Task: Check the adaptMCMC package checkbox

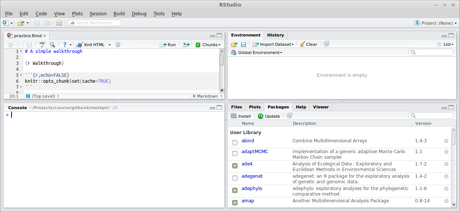Action: pyautogui.click(x=235, y=154)
